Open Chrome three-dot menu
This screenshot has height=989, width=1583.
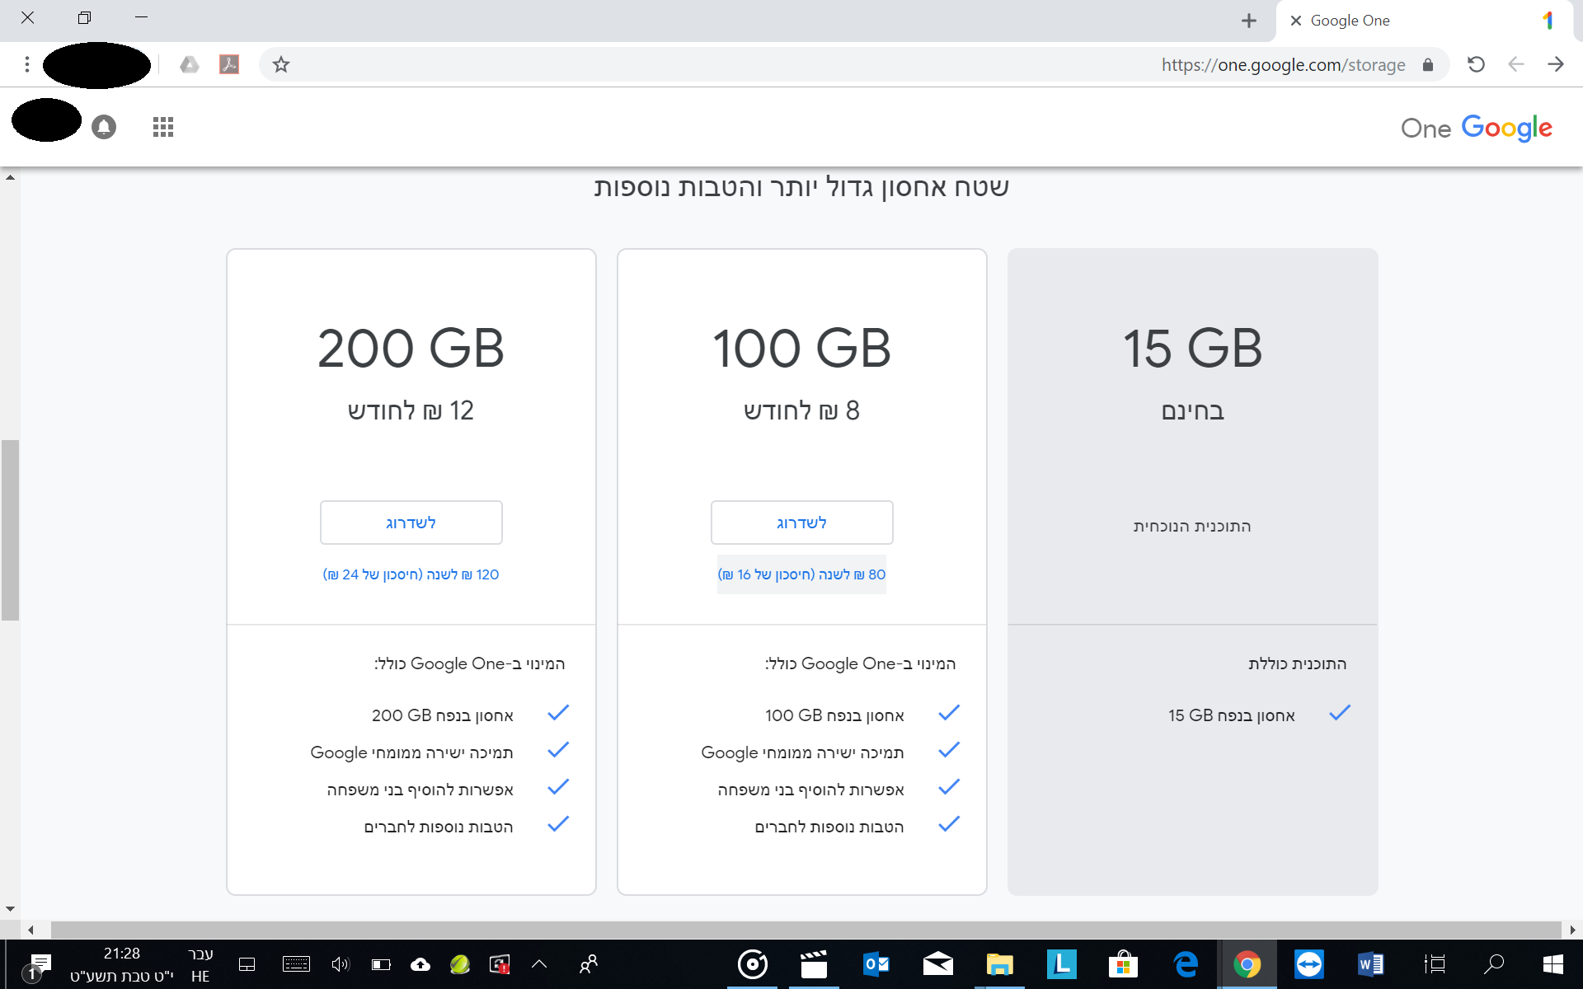pos(27,64)
